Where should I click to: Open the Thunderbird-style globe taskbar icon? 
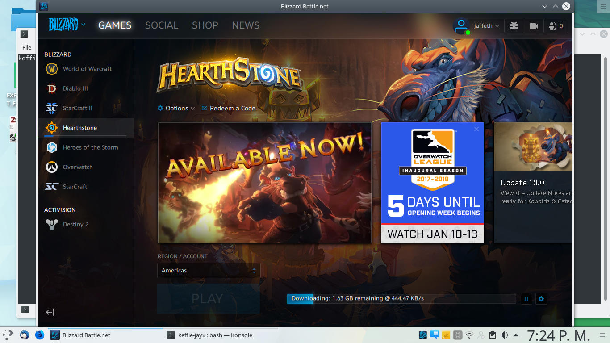tap(25, 335)
